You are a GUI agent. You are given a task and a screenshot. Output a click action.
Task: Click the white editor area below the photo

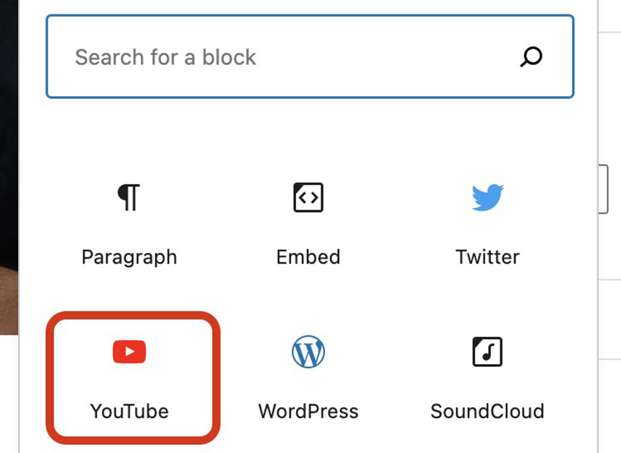pos(9,394)
